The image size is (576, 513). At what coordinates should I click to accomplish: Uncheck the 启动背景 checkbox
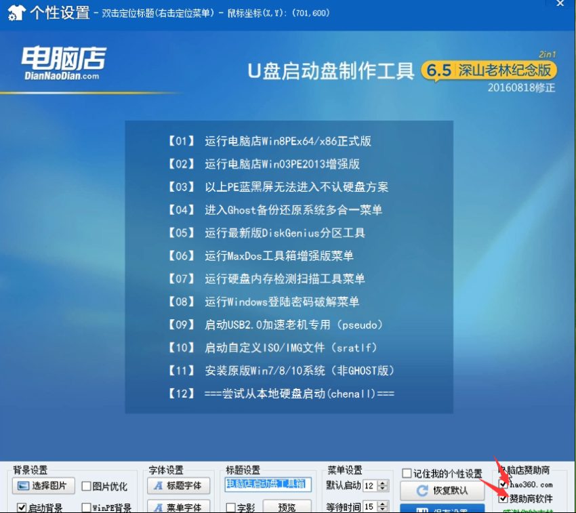[22, 508]
